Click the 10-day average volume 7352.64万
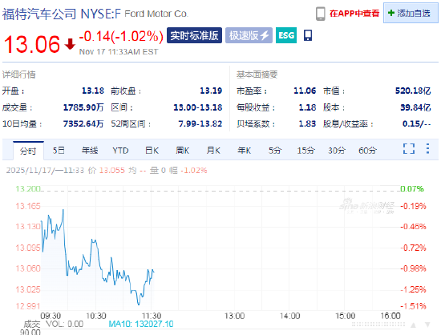The width and height of the screenshot is (441, 335). [83, 123]
